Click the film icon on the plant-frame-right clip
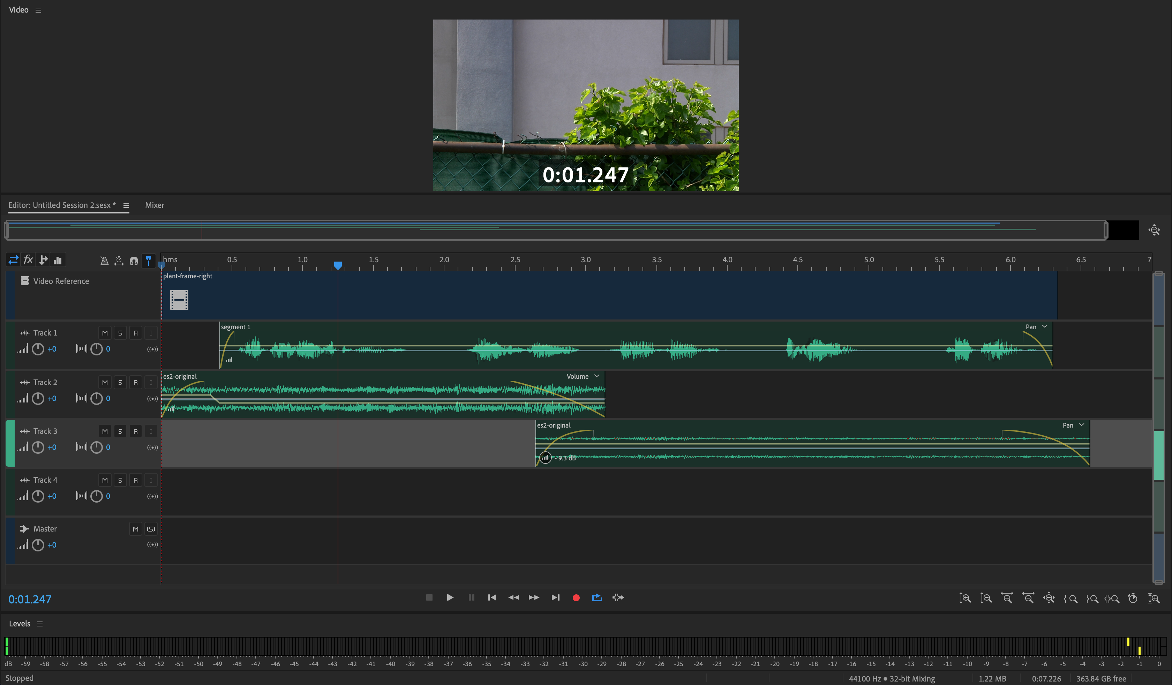The height and width of the screenshot is (685, 1172). (179, 300)
